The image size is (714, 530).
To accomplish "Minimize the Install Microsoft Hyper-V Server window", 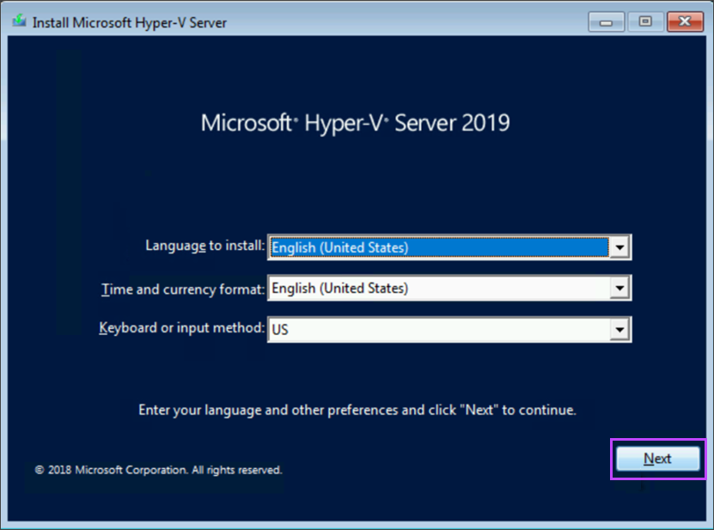I will (x=607, y=21).
